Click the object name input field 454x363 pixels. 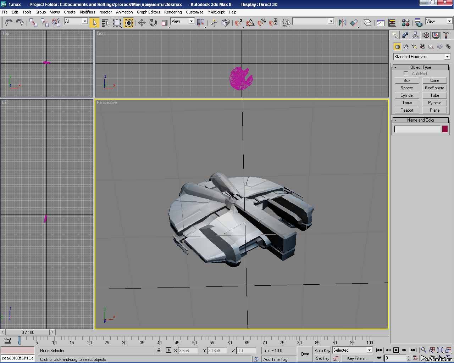click(417, 129)
